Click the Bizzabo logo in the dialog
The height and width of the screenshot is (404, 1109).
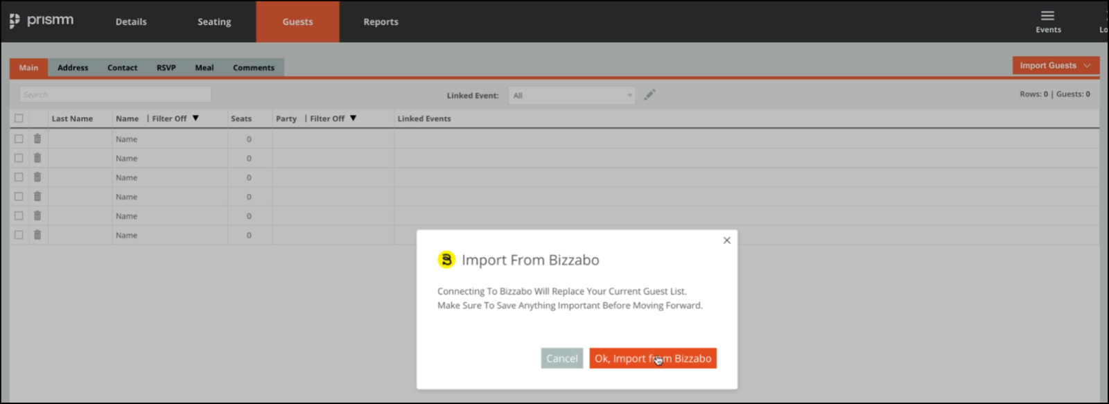click(446, 260)
